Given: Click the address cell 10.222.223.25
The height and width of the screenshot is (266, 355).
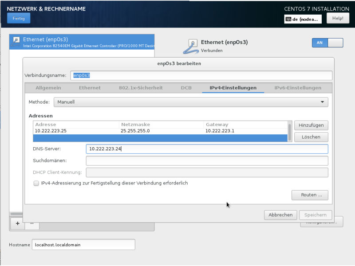Looking at the screenshot, I should pos(51,131).
